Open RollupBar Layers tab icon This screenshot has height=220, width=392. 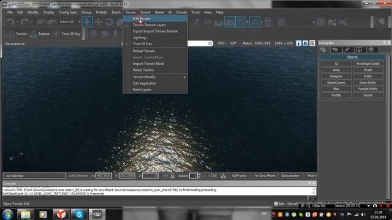371,50
